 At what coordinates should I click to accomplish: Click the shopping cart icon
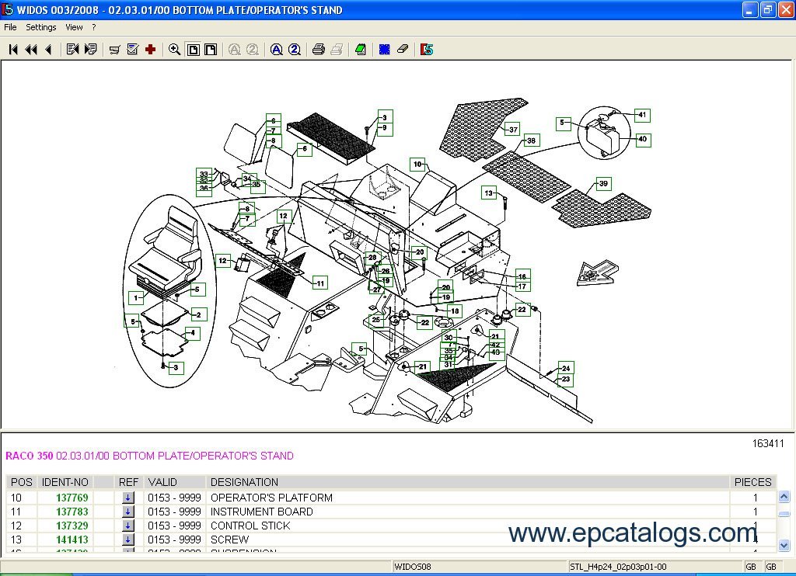114,50
